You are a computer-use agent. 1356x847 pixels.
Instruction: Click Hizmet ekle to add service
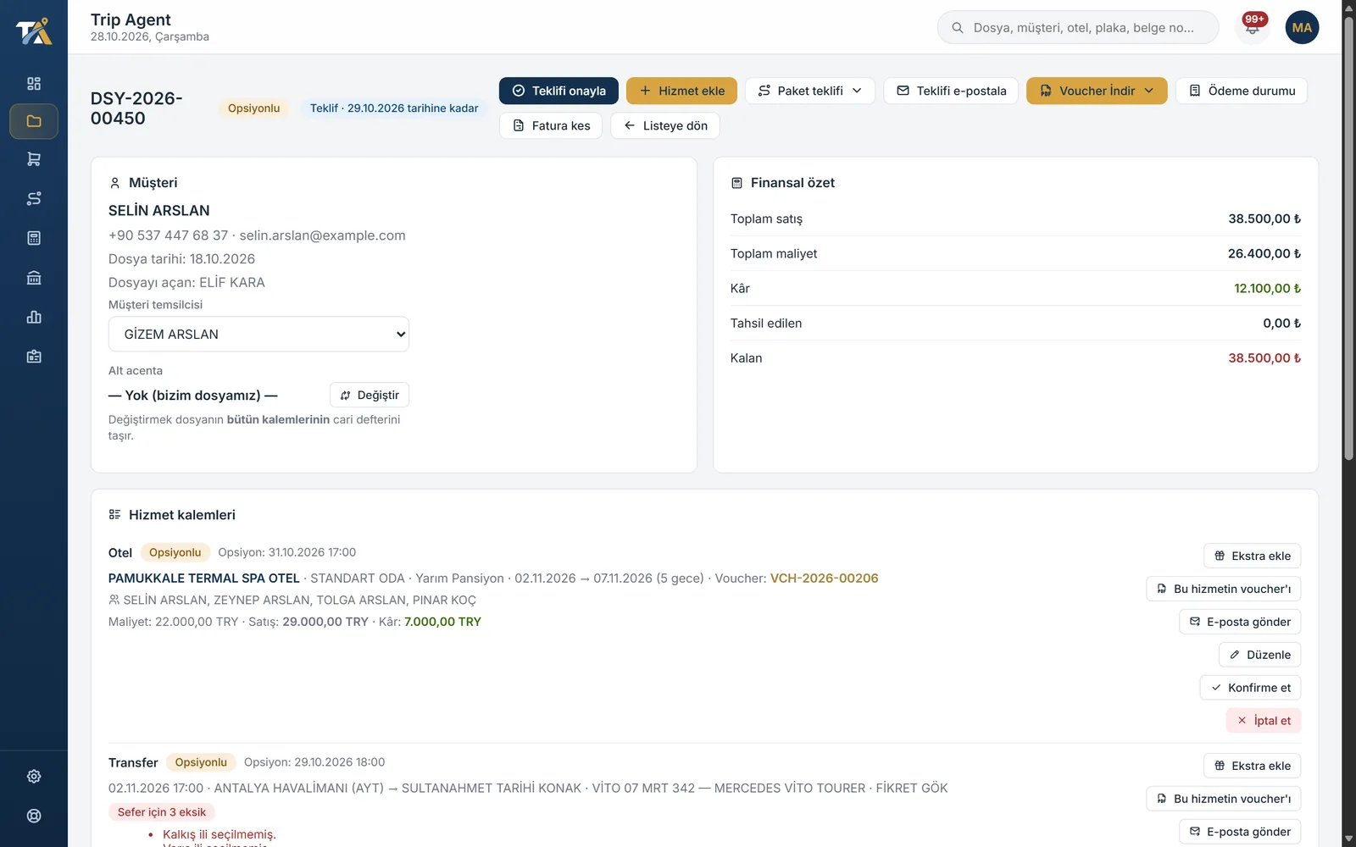(x=681, y=91)
